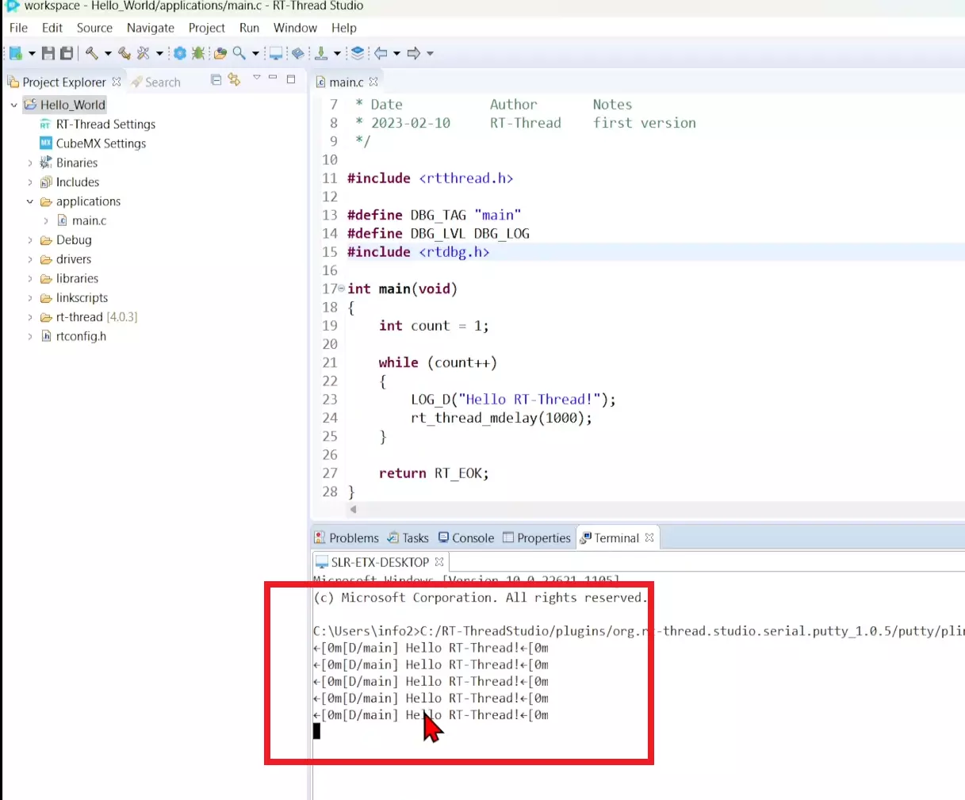Click Collapse All icon in Project Explorer

[216, 79]
